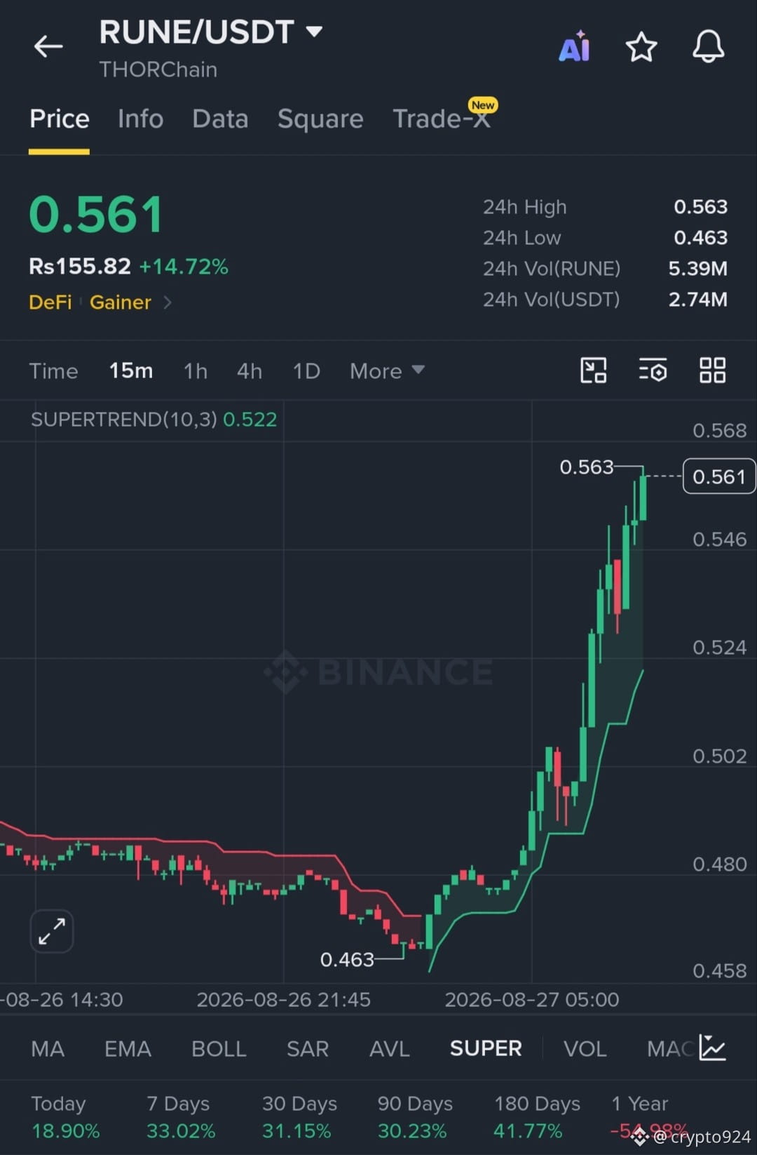
Task: Toggle the VOL indicator
Action: [585, 1048]
